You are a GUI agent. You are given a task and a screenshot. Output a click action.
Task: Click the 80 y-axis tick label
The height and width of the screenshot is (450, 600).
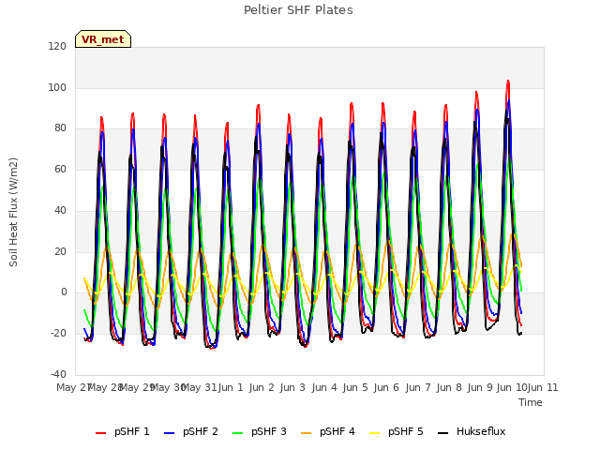tap(60, 128)
